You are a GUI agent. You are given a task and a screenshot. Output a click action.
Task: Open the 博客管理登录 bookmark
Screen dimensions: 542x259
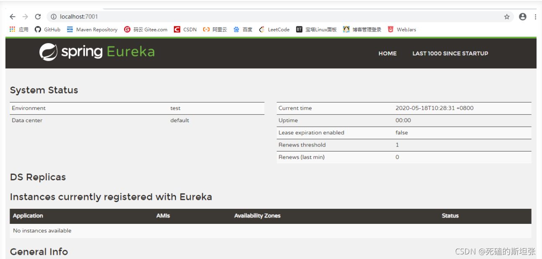[x=362, y=29]
